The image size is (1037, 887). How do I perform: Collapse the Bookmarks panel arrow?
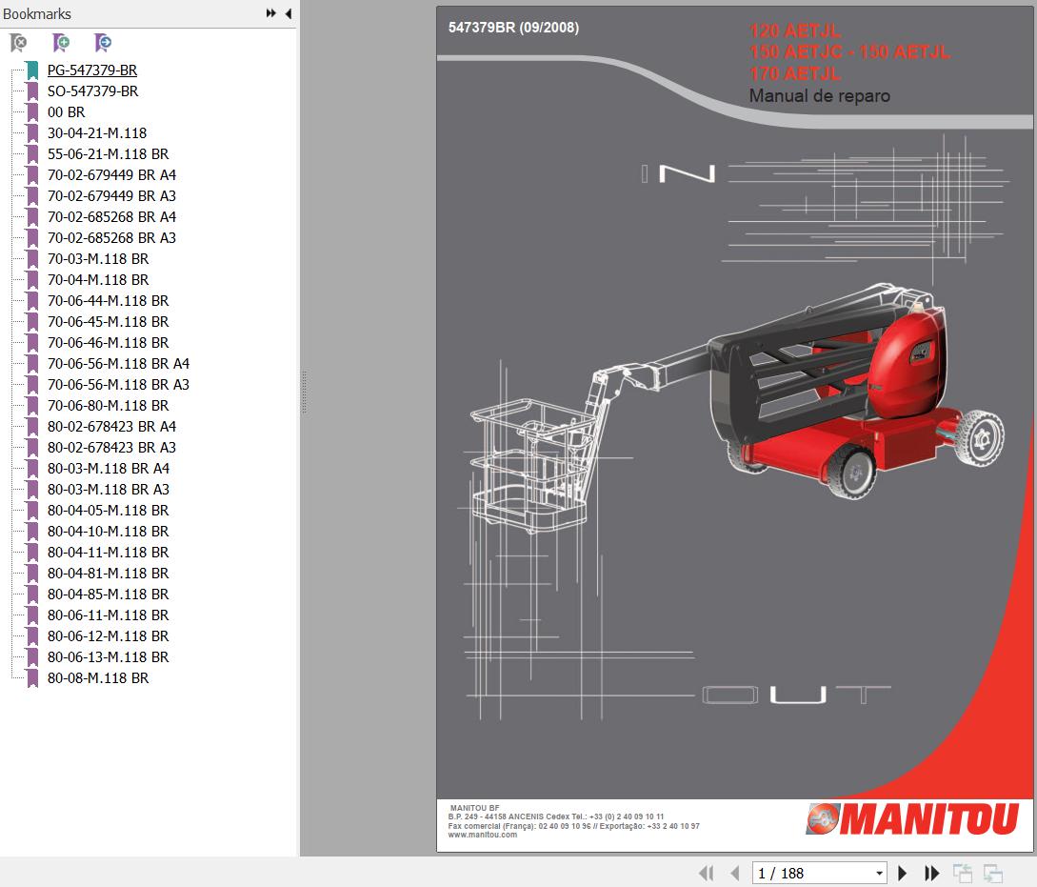(289, 13)
